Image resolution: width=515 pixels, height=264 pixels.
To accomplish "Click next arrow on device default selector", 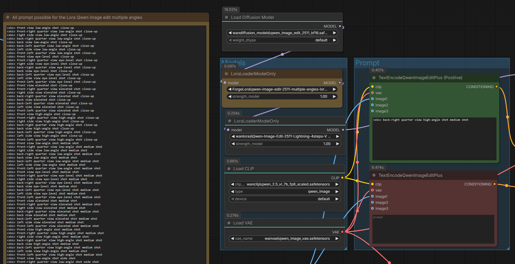I will (x=337, y=199).
